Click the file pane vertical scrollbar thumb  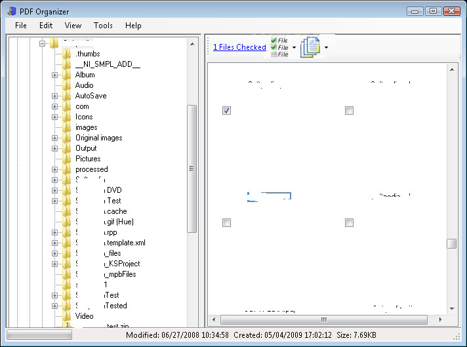pos(452,243)
